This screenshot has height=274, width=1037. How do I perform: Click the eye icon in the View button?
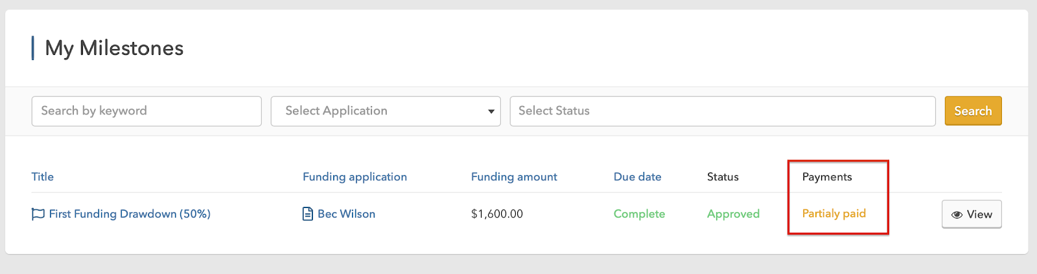(x=957, y=215)
